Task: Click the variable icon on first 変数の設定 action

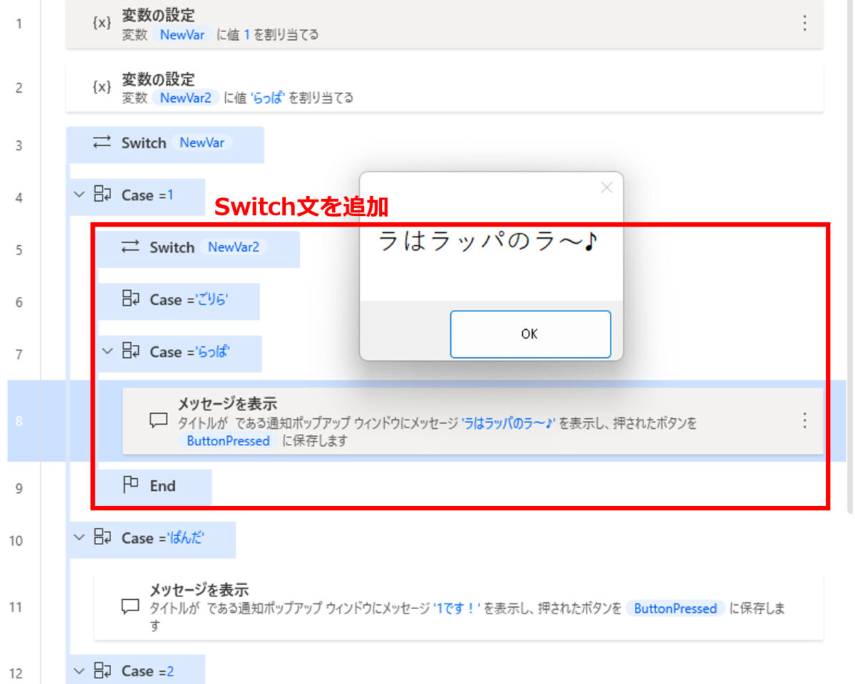Action: pyautogui.click(x=102, y=23)
